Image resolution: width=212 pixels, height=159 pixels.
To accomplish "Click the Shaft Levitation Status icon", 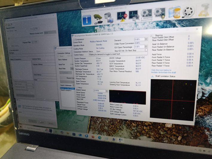I will click(x=152, y=77).
